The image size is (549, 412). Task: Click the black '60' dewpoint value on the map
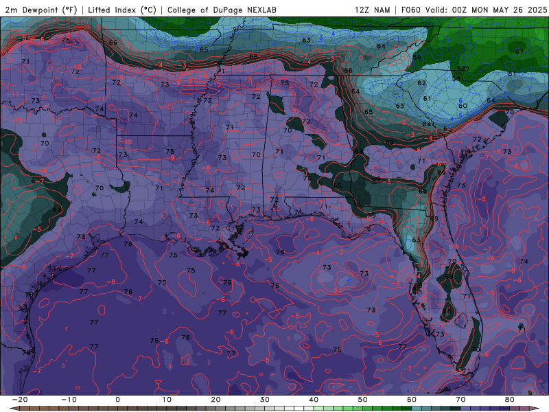(x=463, y=106)
